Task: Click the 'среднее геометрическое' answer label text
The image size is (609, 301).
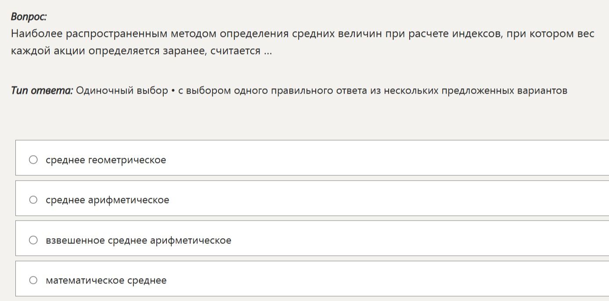Action: (x=106, y=160)
